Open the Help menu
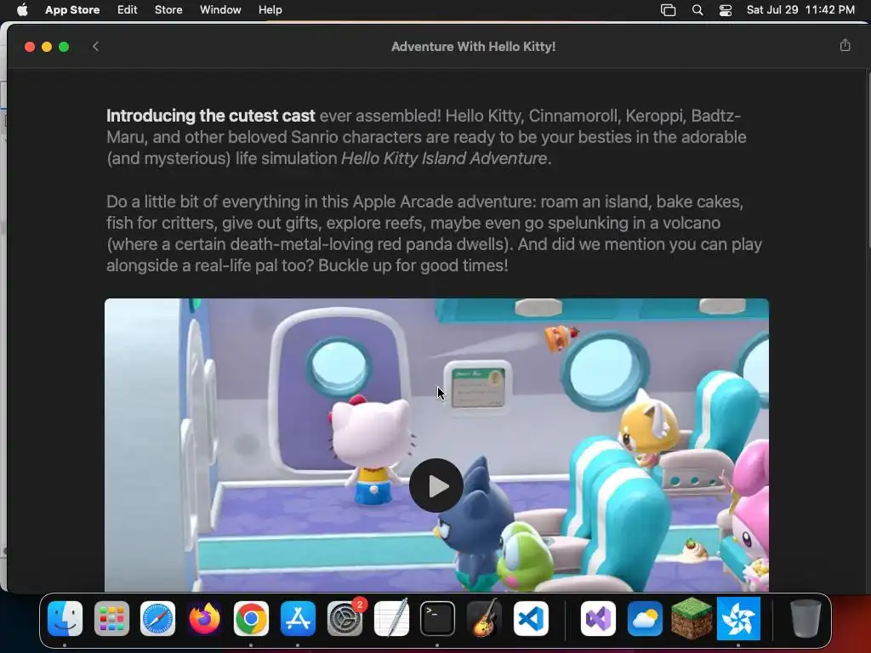 [270, 10]
